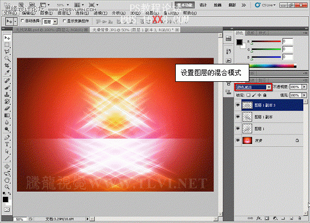Screen dimensions: 310x223
Task: Select the Rectangular Marquee tool
Action: click(7, 45)
